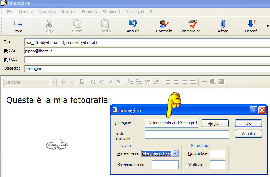Screen dimensions: 270x177
Task: Click Annulla in the Immagine dialog
Action: (x=248, y=133)
